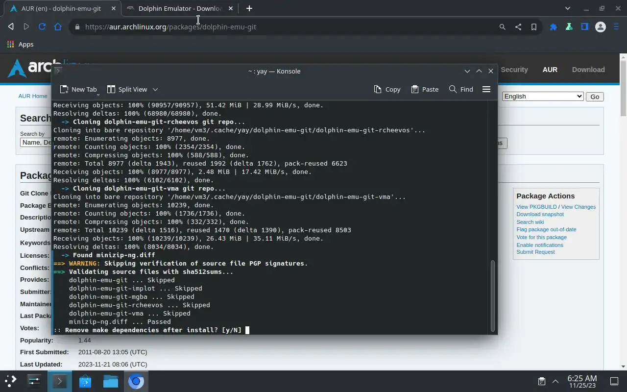Screen dimensions: 627x392
Task: Share this page via share icon
Action: [518, 27]
